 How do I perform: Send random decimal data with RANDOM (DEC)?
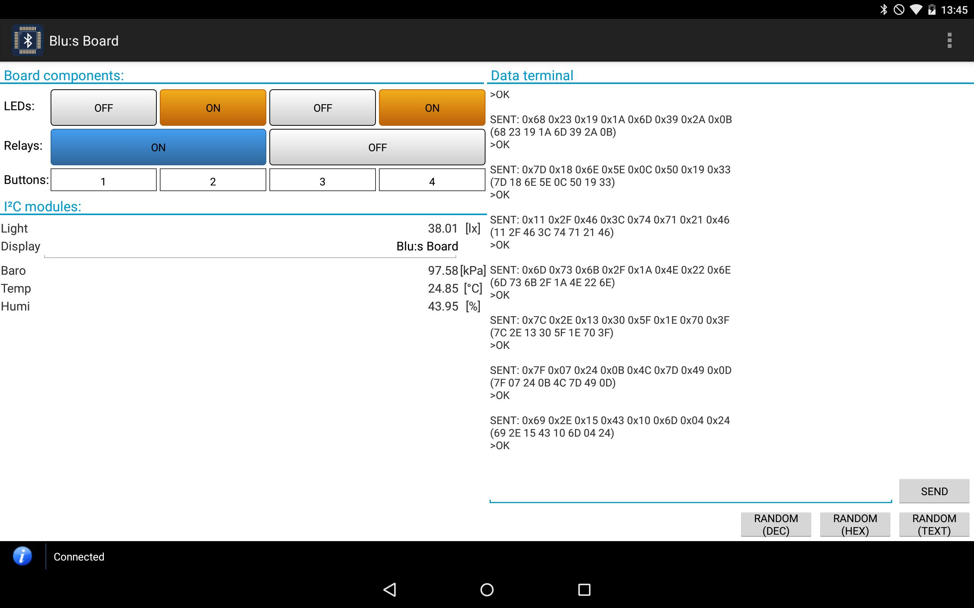click(776, 524)
